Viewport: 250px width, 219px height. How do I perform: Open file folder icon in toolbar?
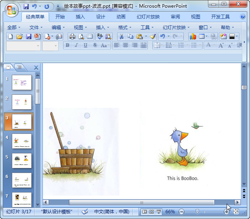click(20, 36)
